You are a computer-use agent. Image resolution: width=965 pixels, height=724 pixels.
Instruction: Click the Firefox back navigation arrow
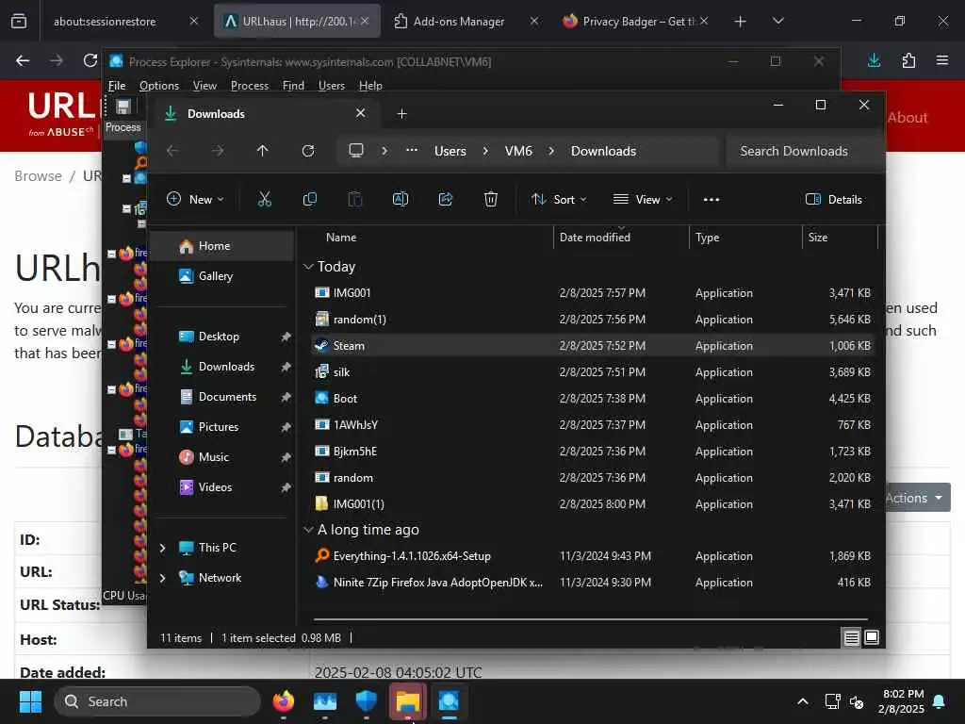(23, 60)
